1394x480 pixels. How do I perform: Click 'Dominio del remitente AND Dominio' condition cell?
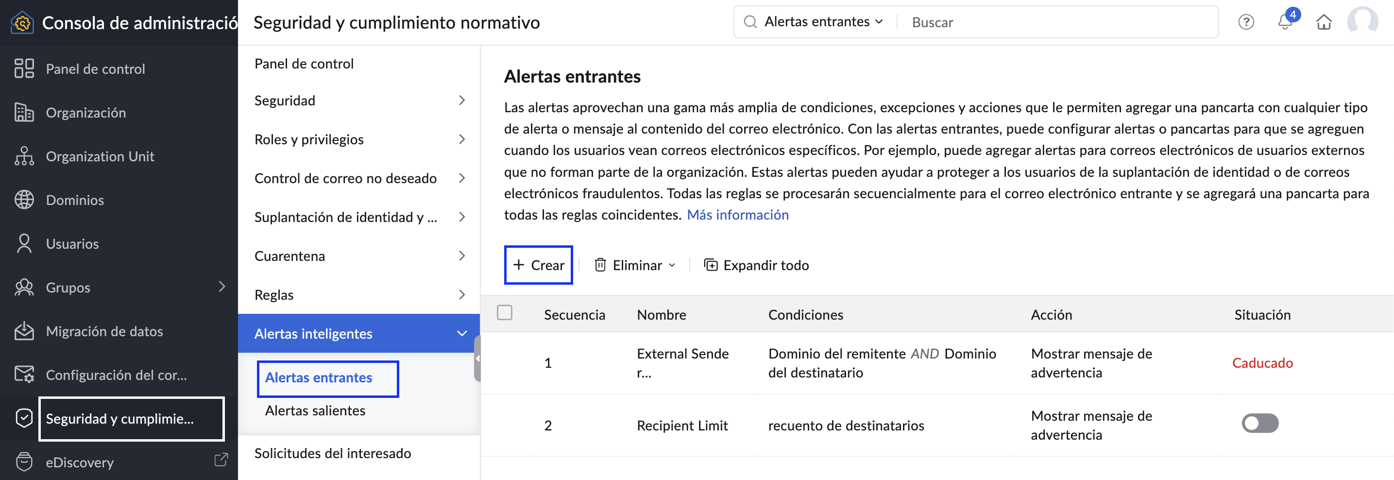pyautogui.click(x=882, y=363)
